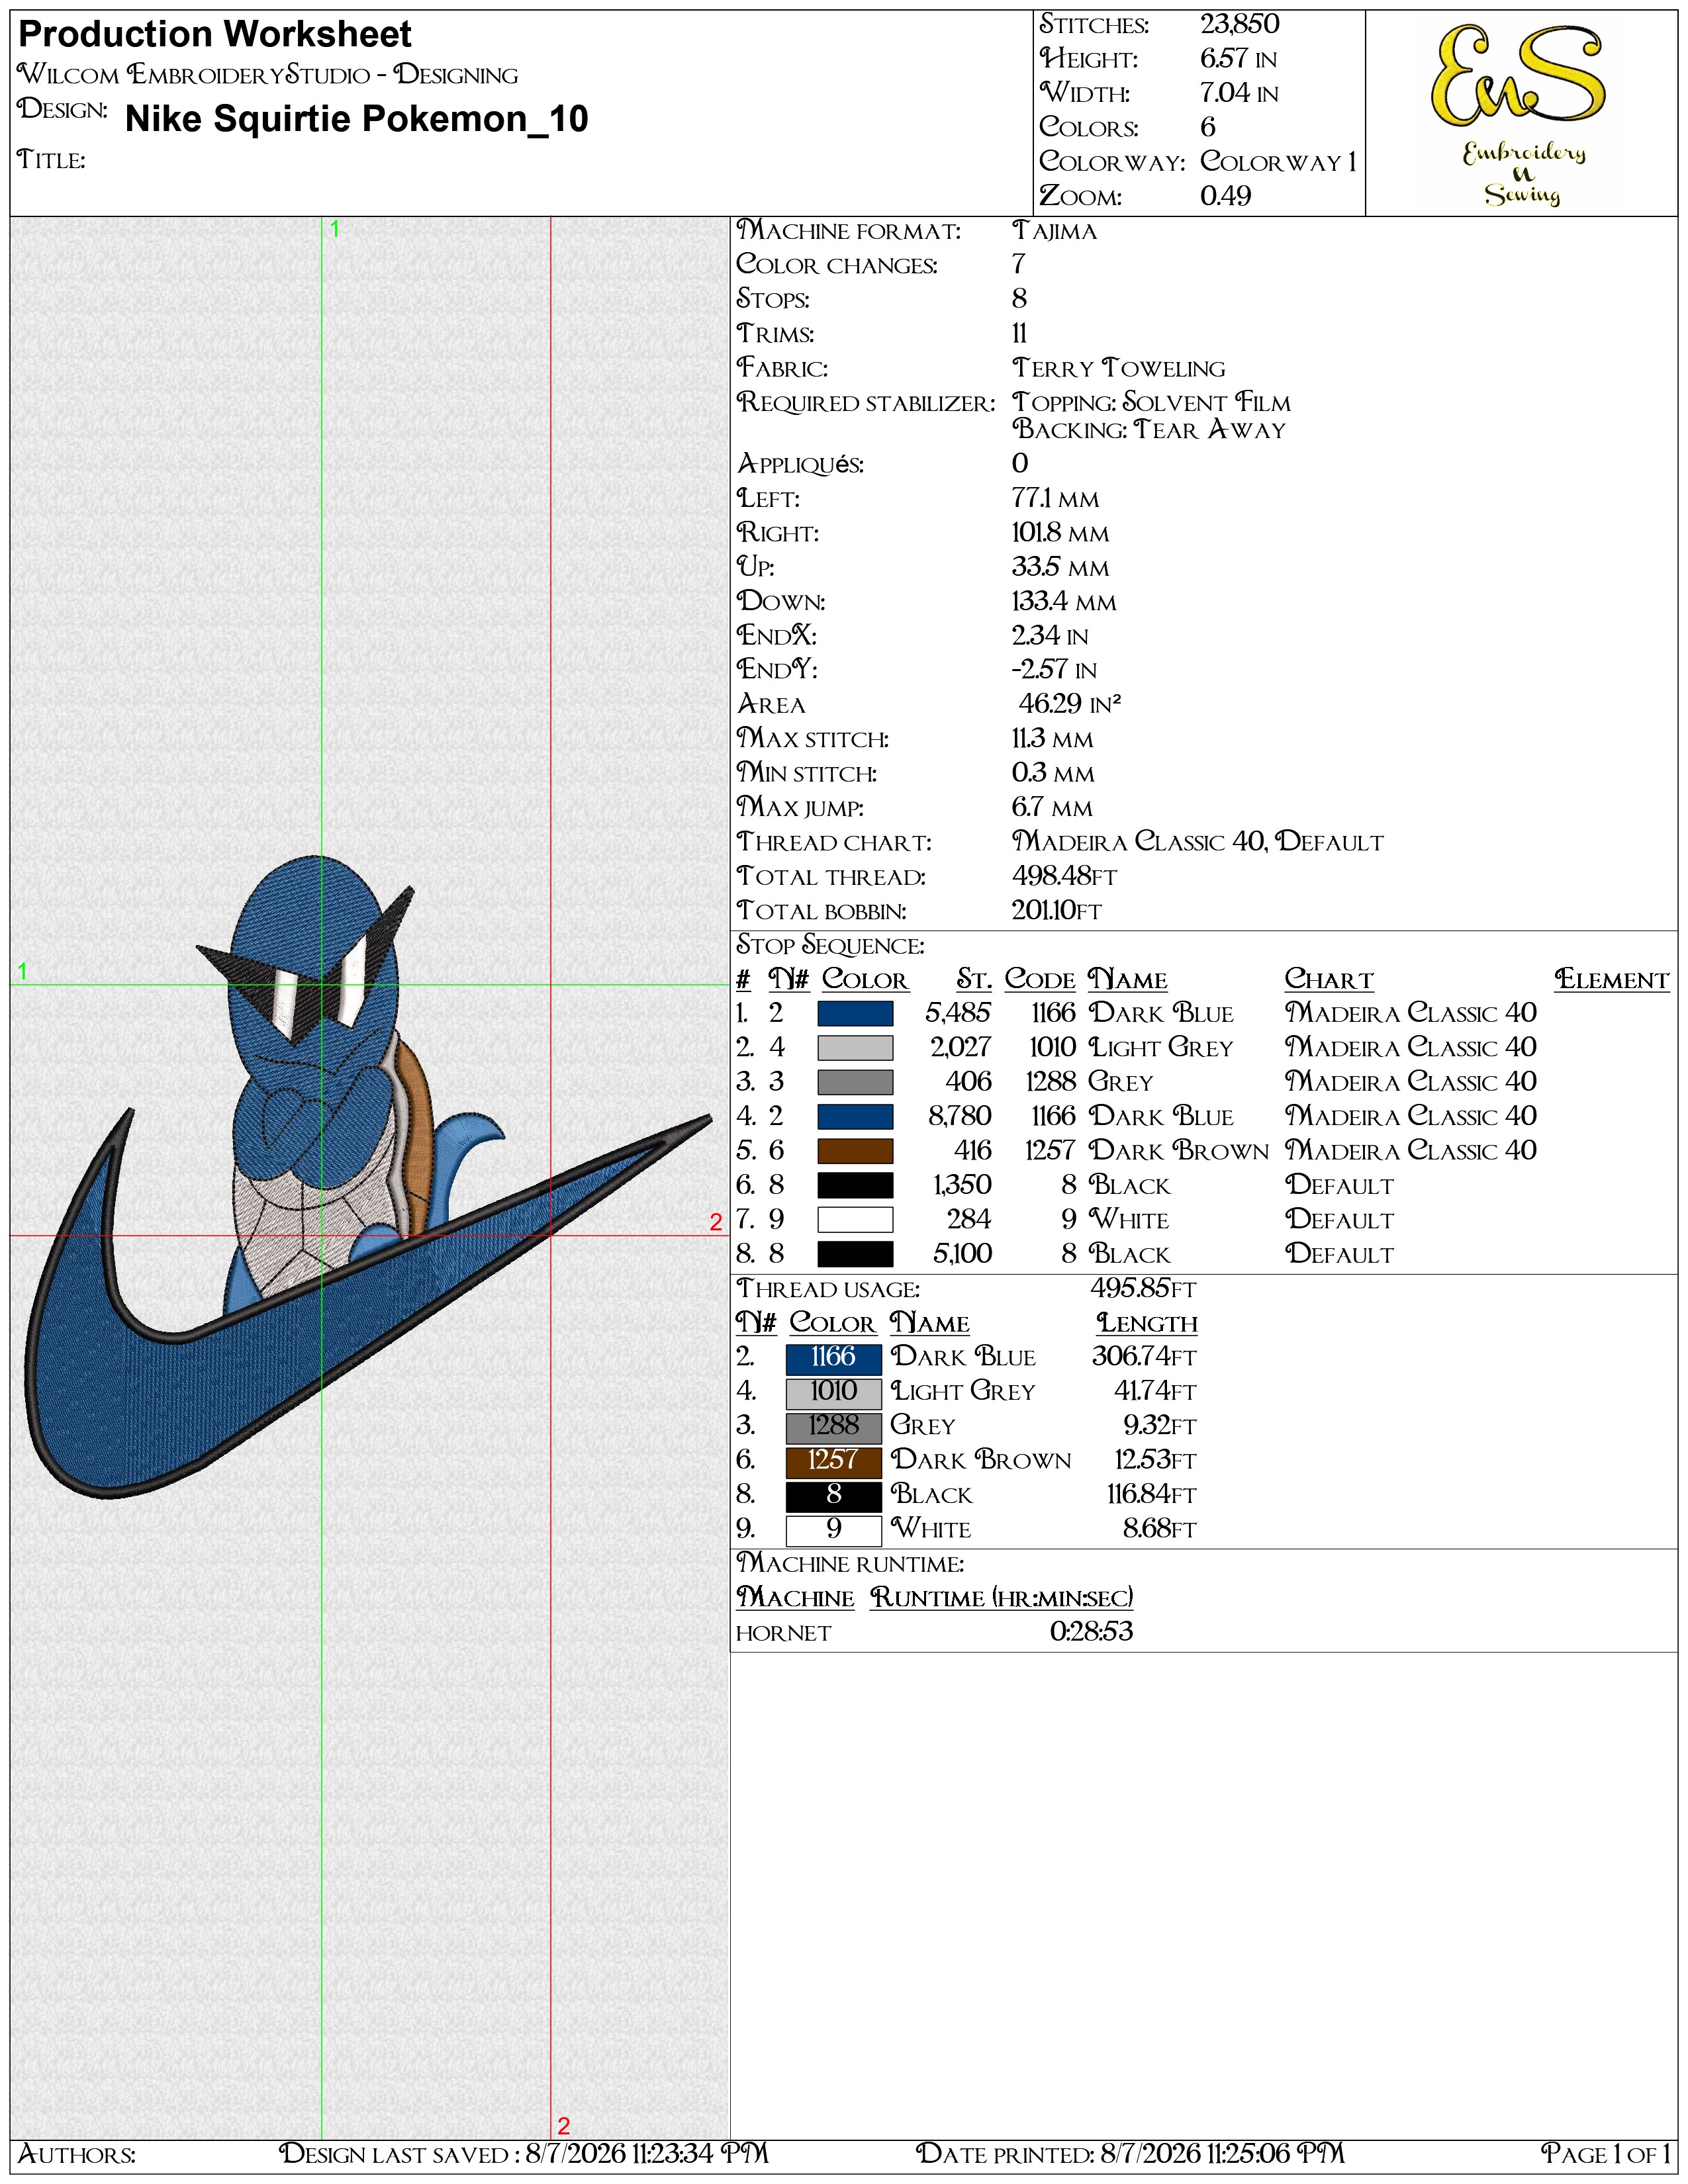1688x2184 pixels.
Task: Click the Color column header in stop sequence
Action: [x=865, y=980]
